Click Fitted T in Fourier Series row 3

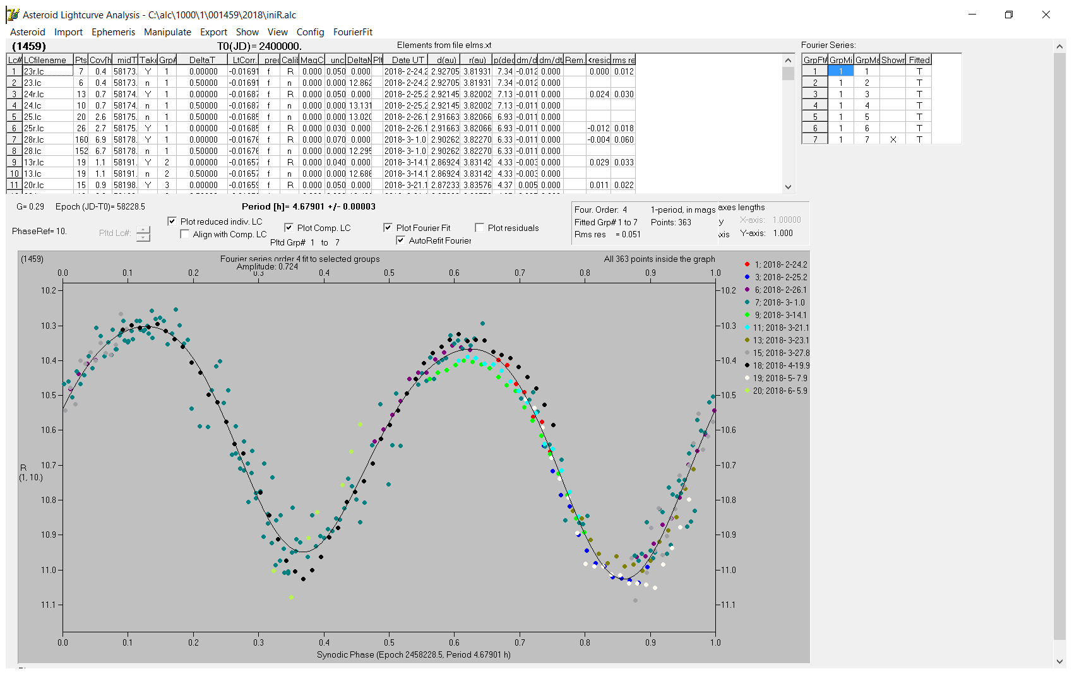(919, 94)
